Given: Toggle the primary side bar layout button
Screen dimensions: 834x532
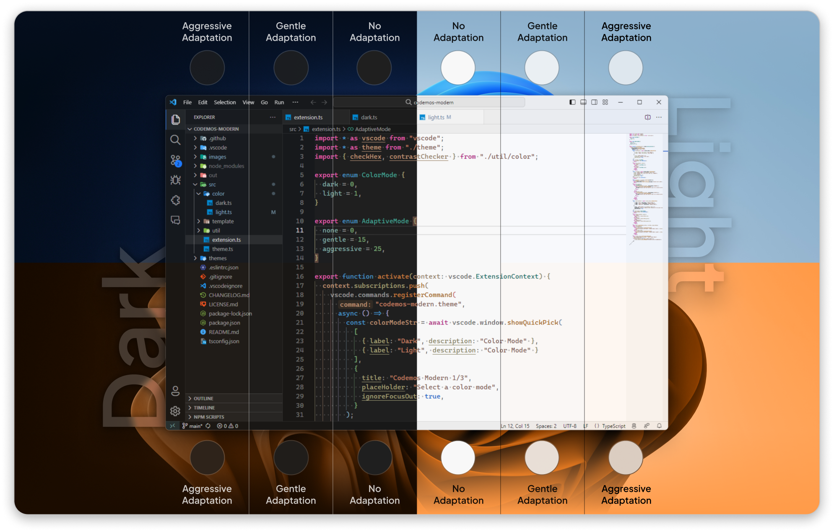Looking at the screenshot, I should (x=572, y=102).
